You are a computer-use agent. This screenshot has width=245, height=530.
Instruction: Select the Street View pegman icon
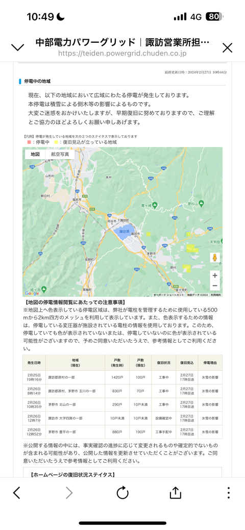(214, 259)
